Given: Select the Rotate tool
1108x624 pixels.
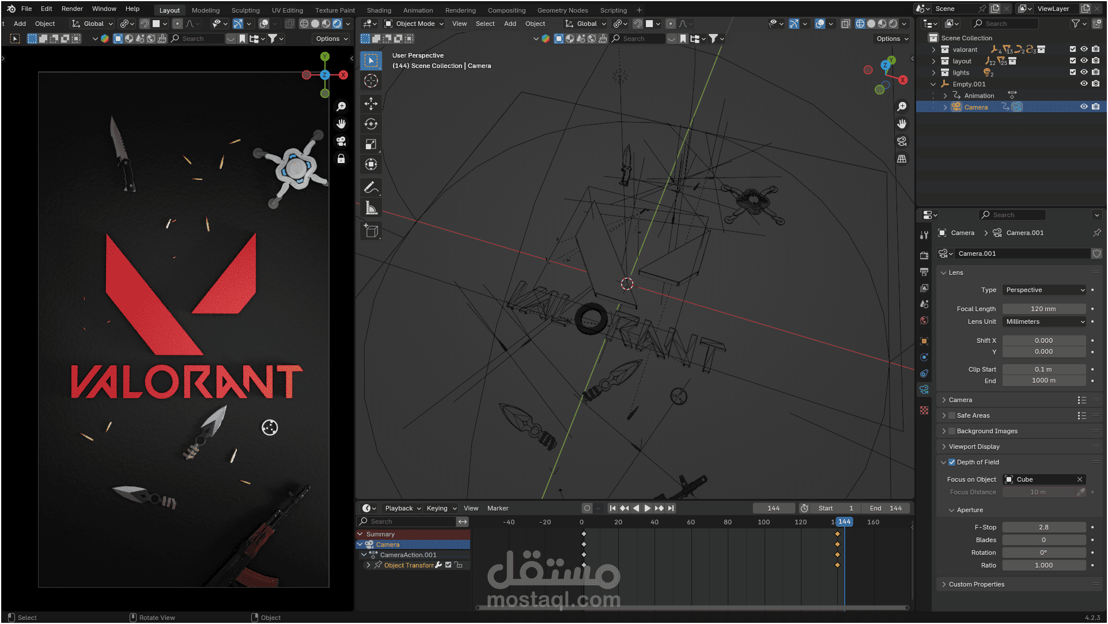Looking at the screenshot, I should pos(371,124).
